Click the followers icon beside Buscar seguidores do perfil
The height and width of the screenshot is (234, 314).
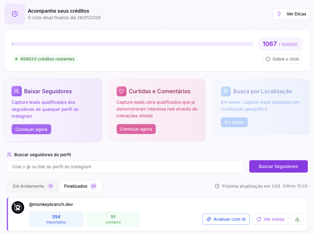[9, 154]
